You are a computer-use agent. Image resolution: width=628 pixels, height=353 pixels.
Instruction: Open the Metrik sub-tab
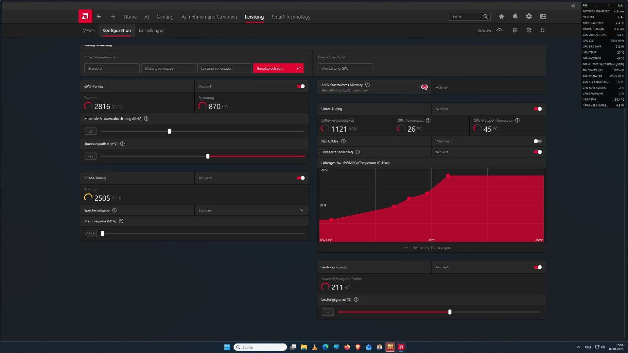click(x=88, y=30)
